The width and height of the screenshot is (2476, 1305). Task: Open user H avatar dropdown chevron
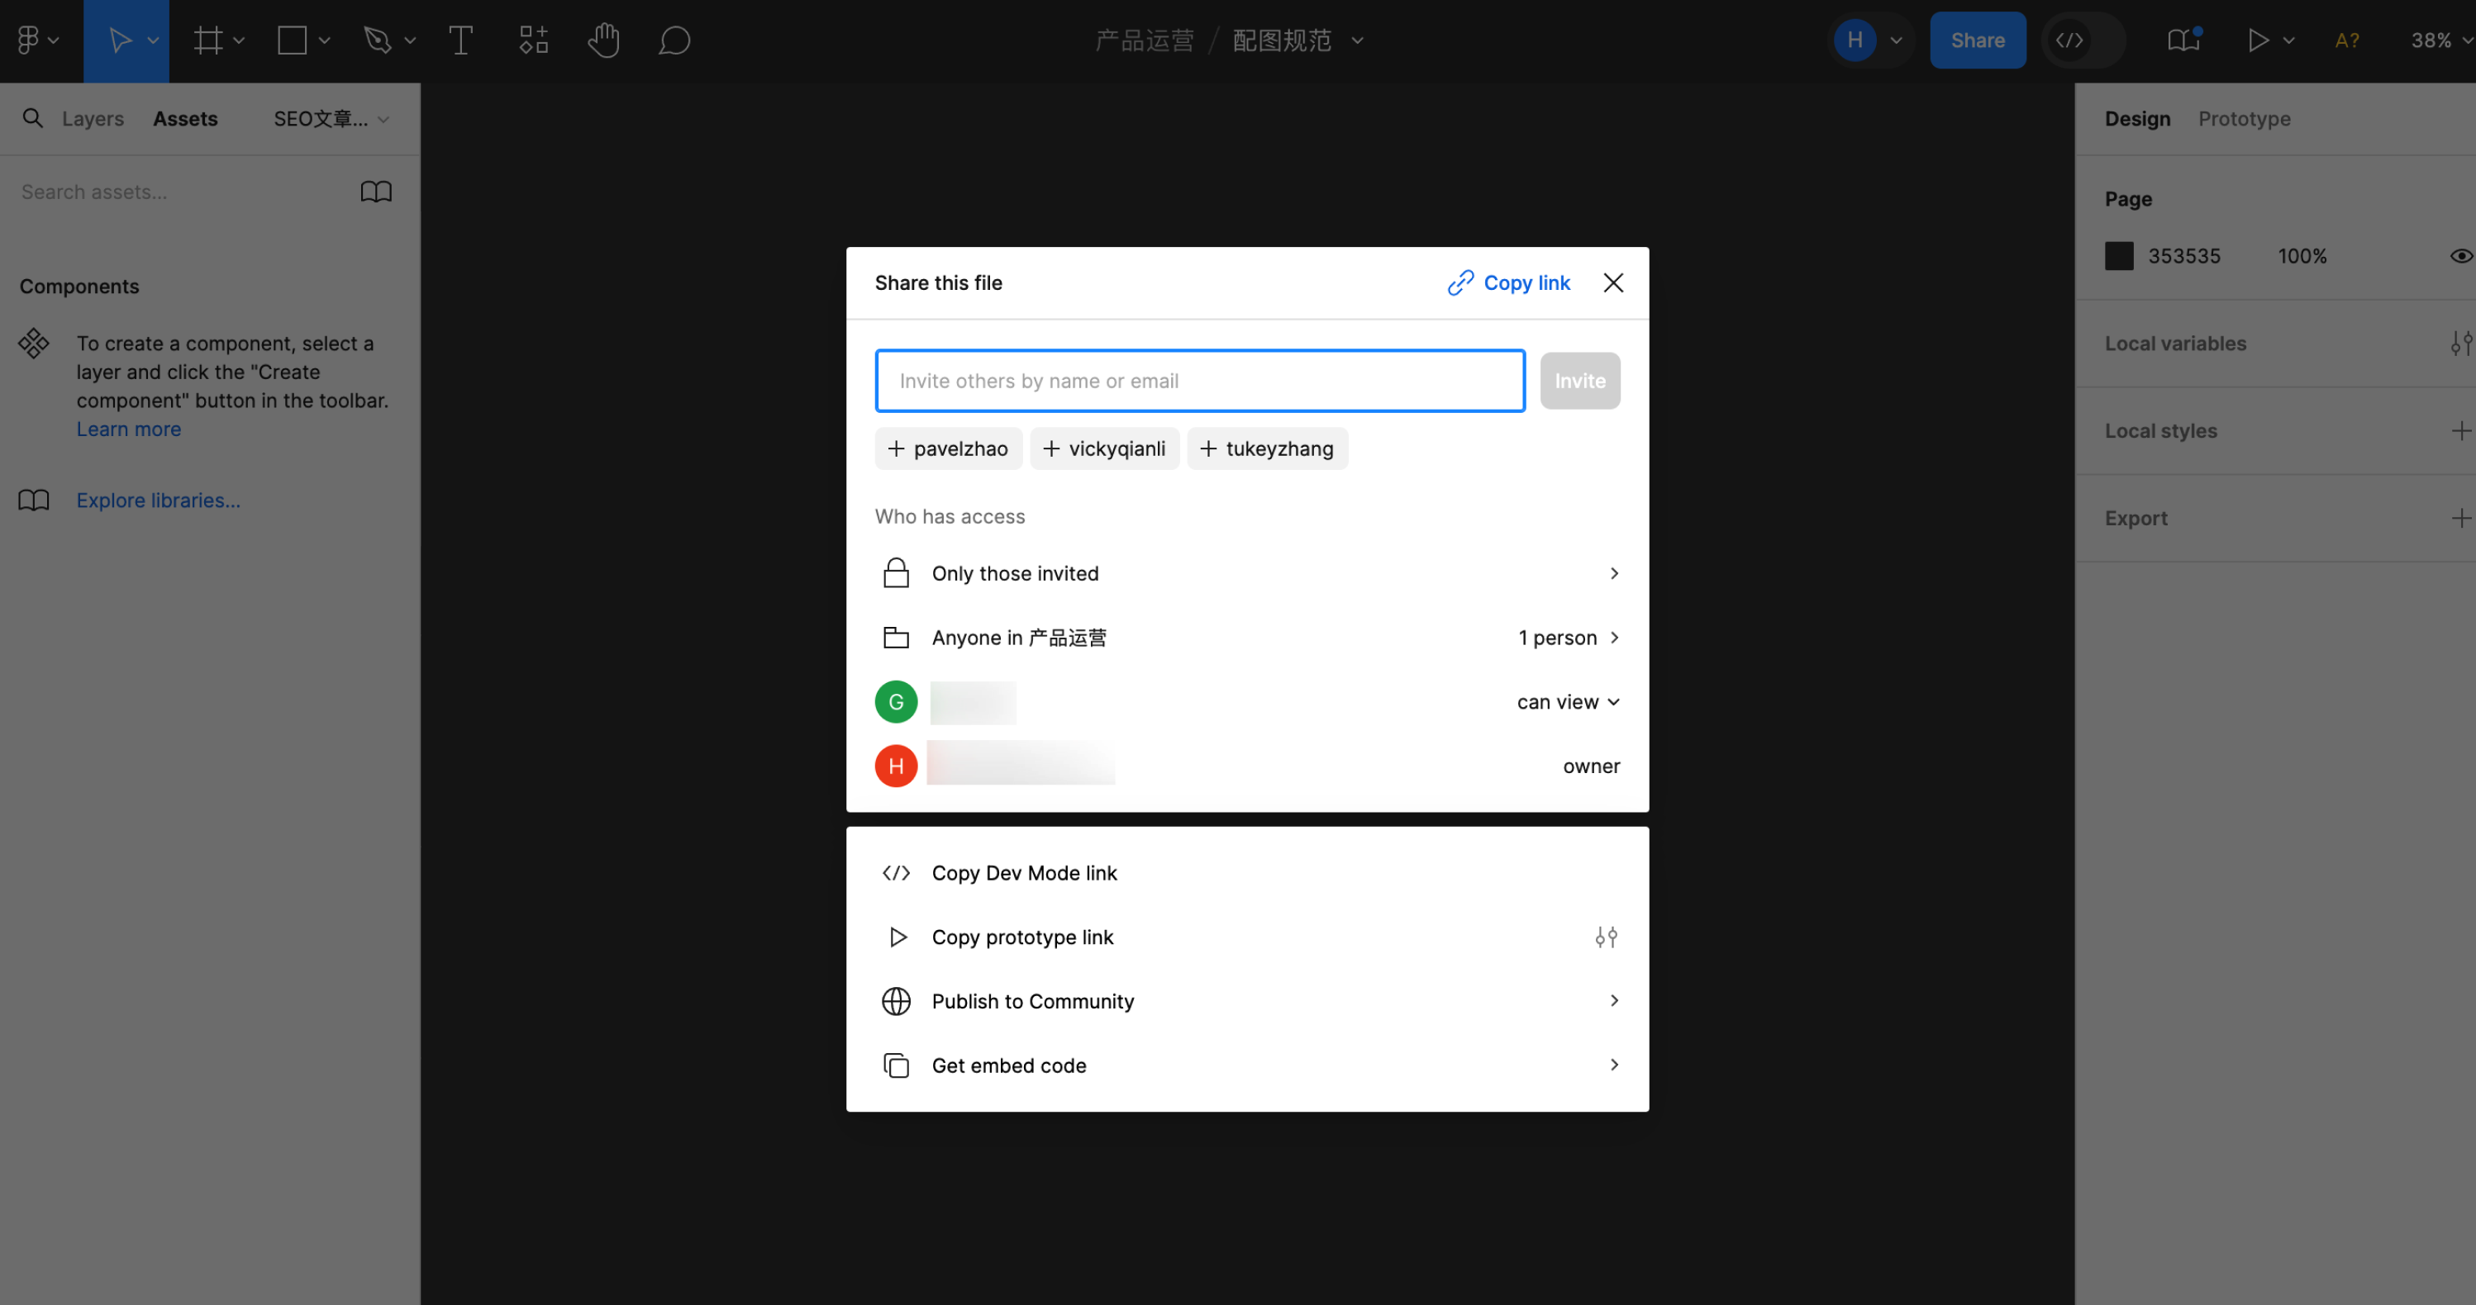coord(1896,40)
